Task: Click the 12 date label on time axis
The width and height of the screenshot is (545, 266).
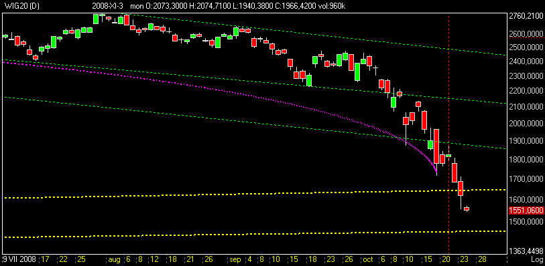Action: tap(155, 259)
